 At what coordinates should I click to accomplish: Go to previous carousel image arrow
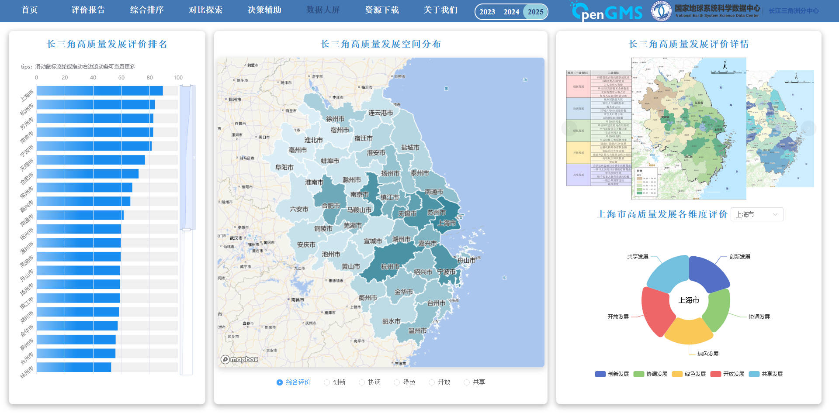click(569, 128)
